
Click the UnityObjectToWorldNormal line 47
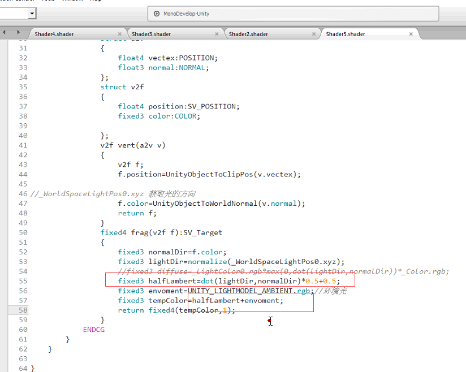click(x=212, y=204)
